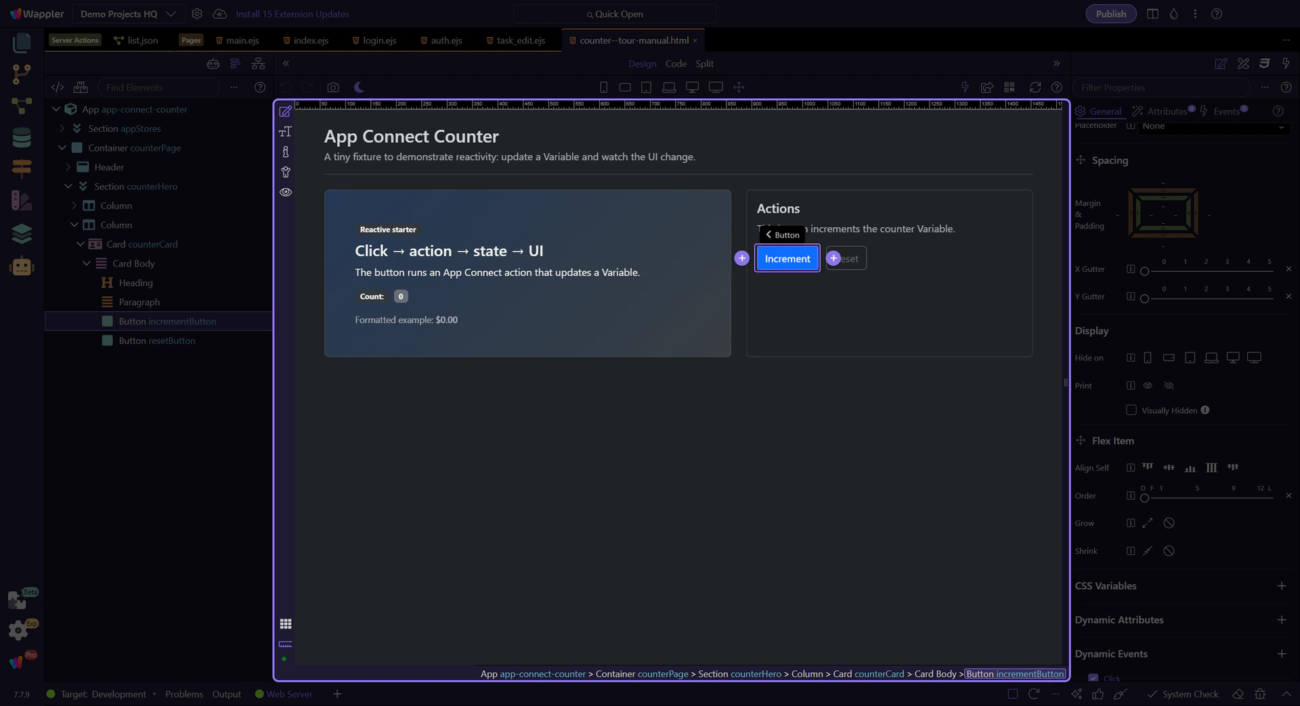This screenshot has height=706, width=1300.
Task: Click the Publish button
Action: pos(1110,14)
